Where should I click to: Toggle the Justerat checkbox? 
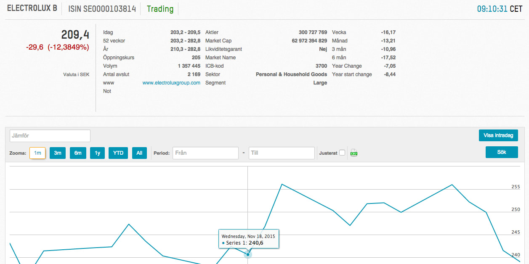[x=342, y=153]
